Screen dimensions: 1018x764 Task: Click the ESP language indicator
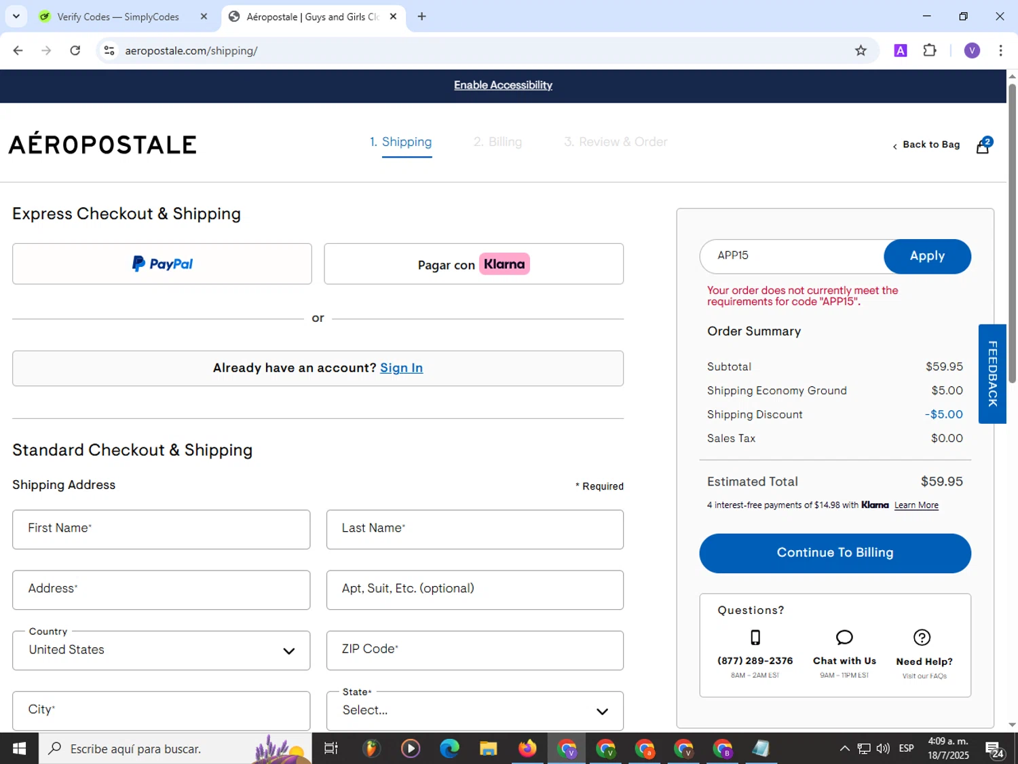[x=906, y=748]
